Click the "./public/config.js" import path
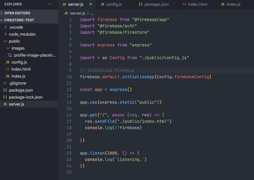 click(x=164, y=58)
